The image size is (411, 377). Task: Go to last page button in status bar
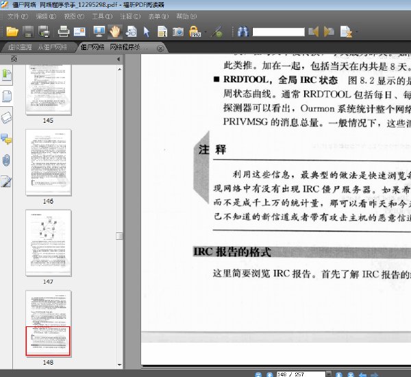351,374
